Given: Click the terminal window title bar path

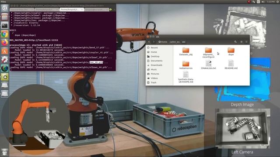Looking at the screenshot, I should [62, 6].
